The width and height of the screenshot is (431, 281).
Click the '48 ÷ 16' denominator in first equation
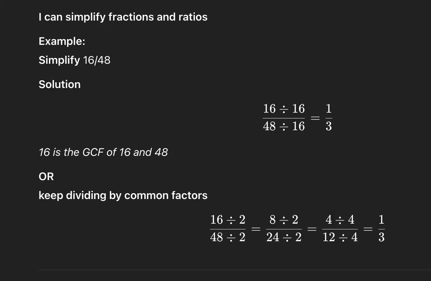click(x=284, y=127)
